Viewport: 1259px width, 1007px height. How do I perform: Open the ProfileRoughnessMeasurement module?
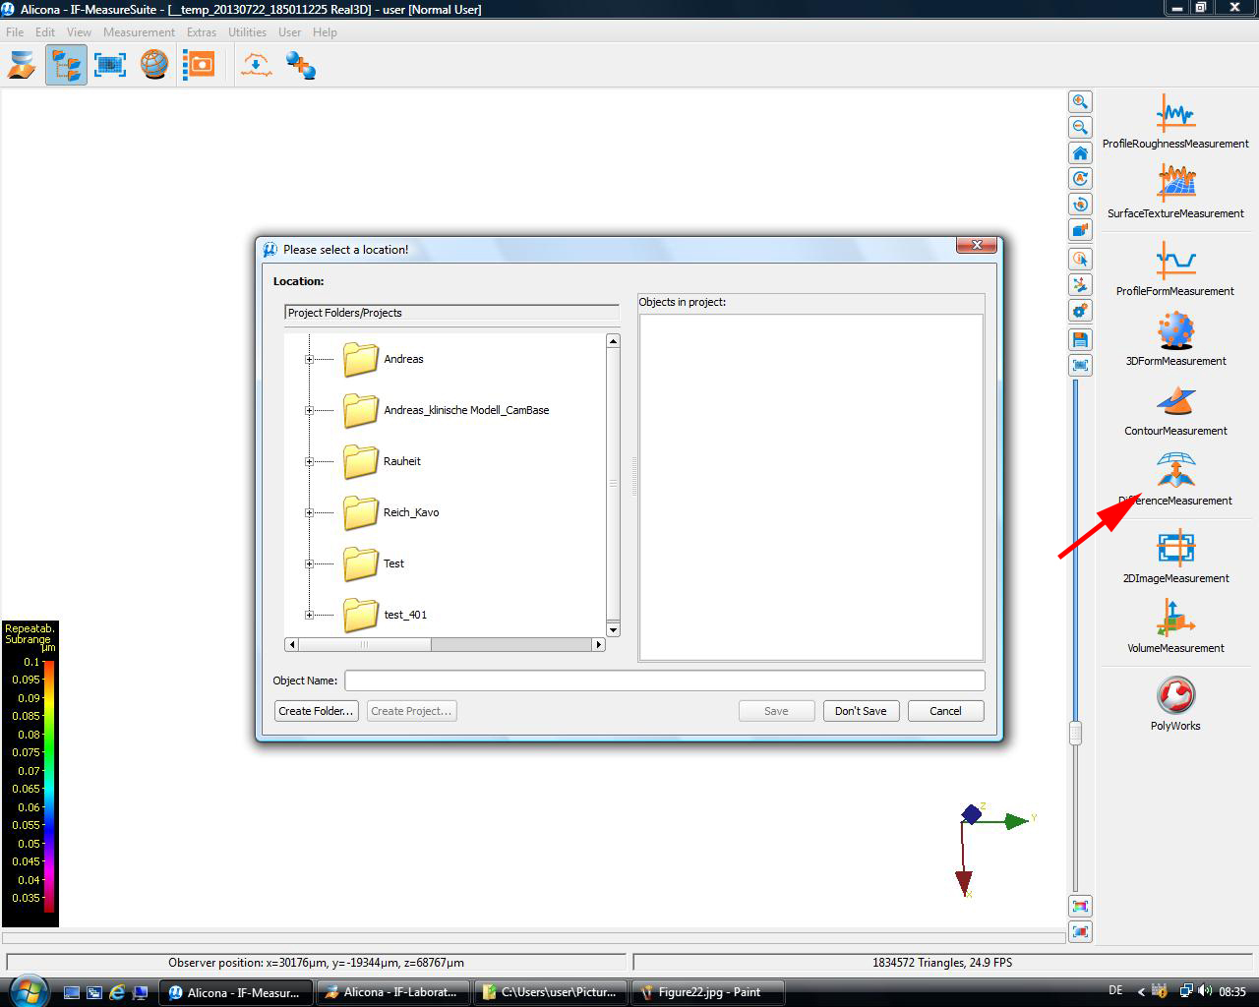[x=1175, y=122]
